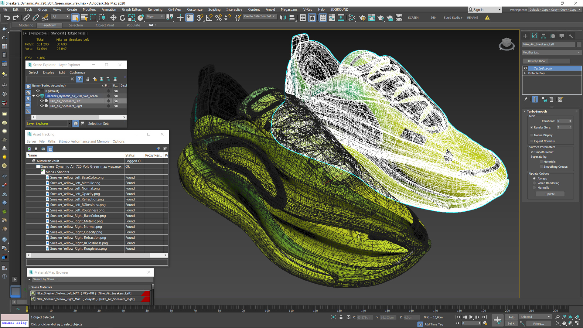Open the Create command panel tab
The height and width of the screenshot is (328, 583).
(x=525, y=36)
